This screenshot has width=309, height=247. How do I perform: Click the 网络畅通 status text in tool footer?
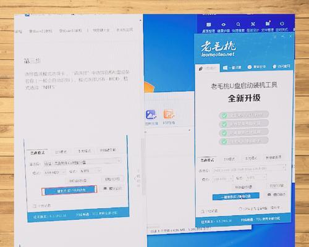260,219
